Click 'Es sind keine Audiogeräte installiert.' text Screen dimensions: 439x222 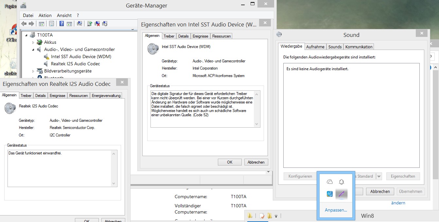(x=317, y=69)
